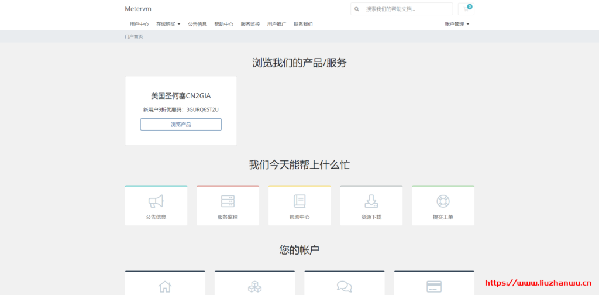This screenshot has width=599, height=295.
Task: Click the cubes icon in account section
Action: pyautogui.click(x=254, y=286)
